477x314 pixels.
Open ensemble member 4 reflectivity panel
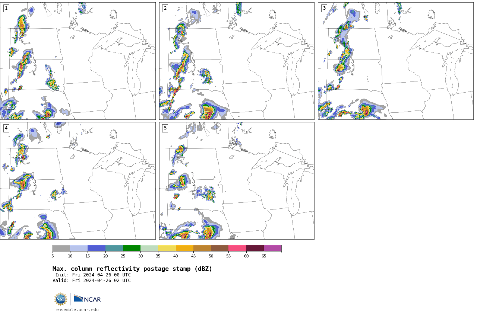78,181
